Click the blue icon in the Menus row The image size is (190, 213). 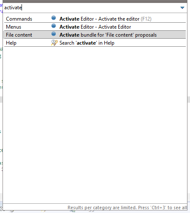pyautogui.click(x=54, y=26)
